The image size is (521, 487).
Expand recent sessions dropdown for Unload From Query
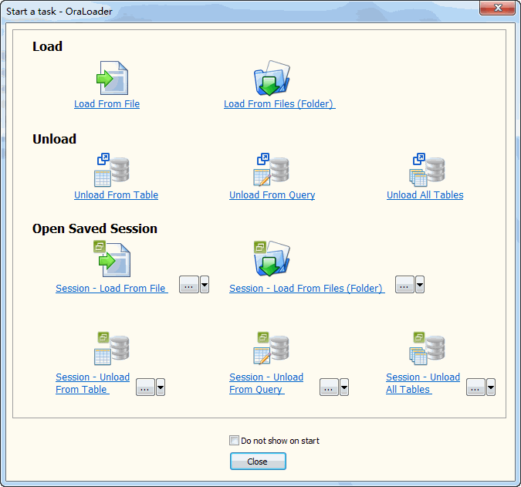tap(344, 387)
